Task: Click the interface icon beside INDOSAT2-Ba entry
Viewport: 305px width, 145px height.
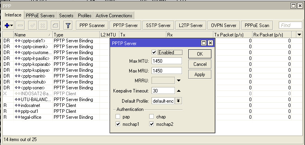Action: coord(18,94)
